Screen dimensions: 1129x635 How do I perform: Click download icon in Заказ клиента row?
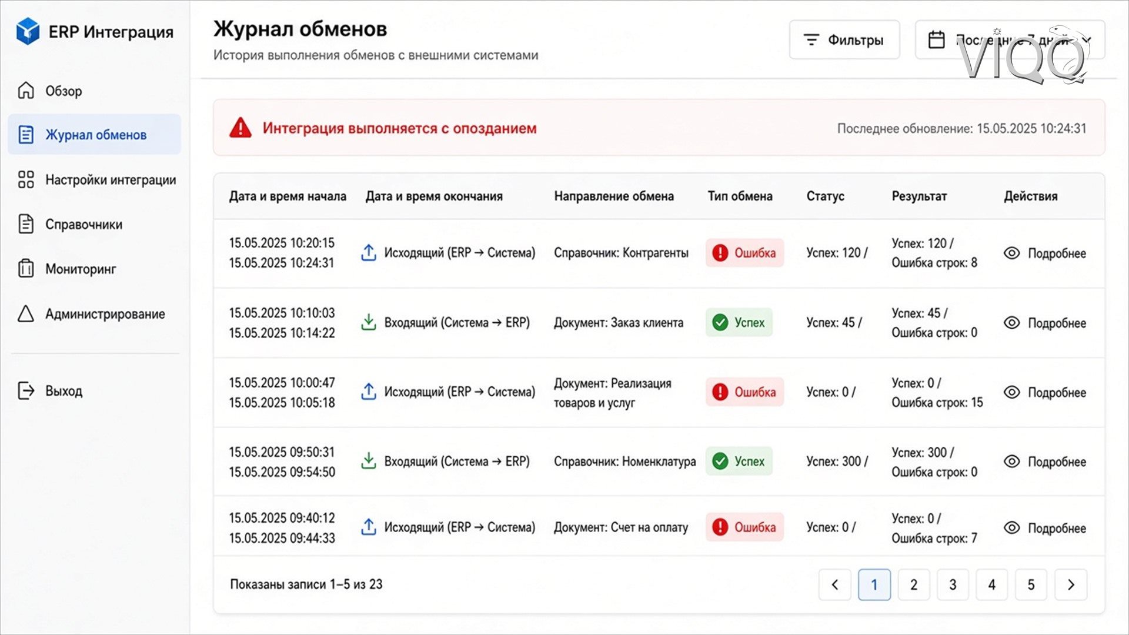coord(369,322)
